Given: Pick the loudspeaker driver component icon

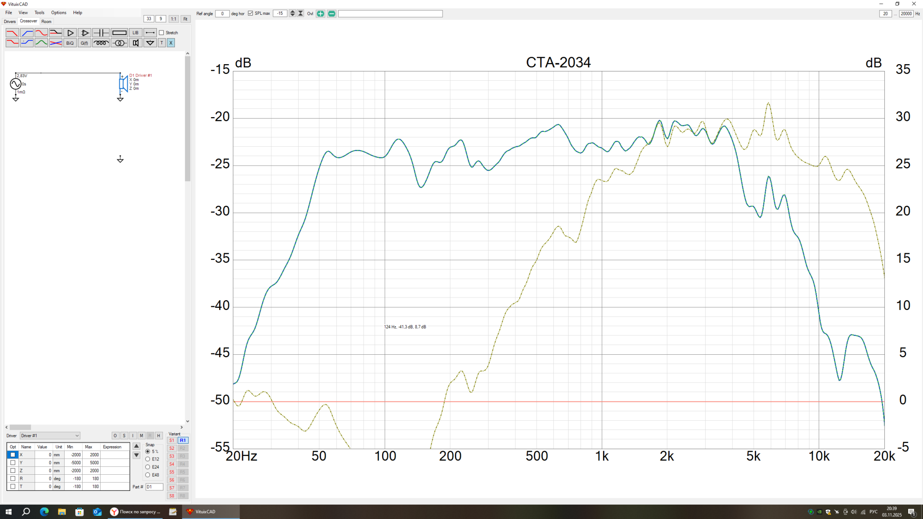Looking at the screenshot, I should point(135,43).
